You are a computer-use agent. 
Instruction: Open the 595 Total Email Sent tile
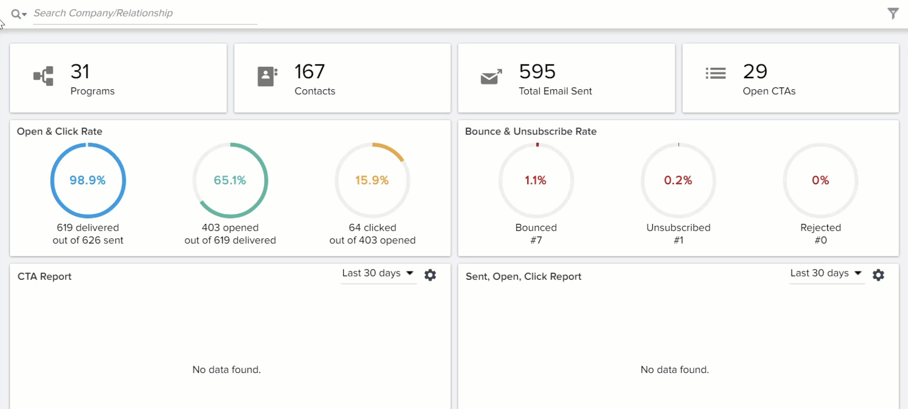tap(566, 78)
